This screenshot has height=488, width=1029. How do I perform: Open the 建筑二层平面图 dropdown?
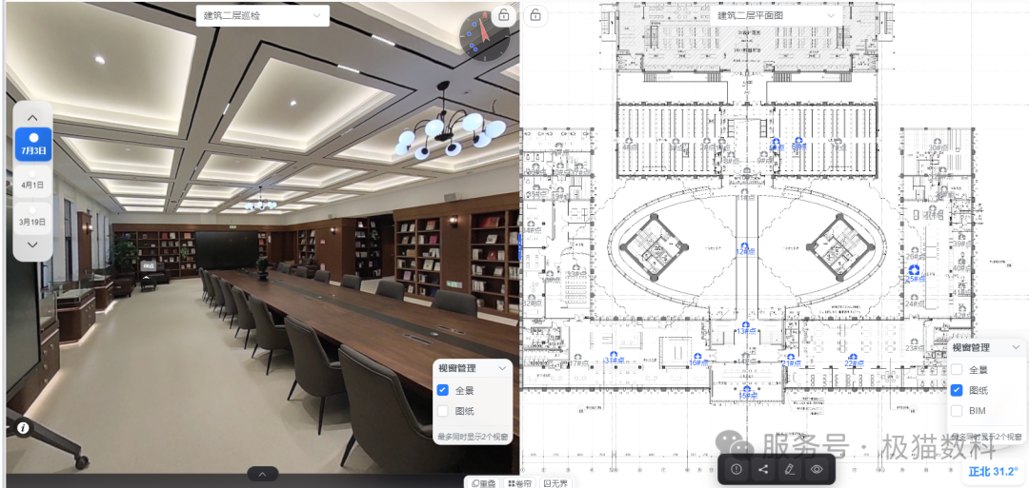[776, 16]
